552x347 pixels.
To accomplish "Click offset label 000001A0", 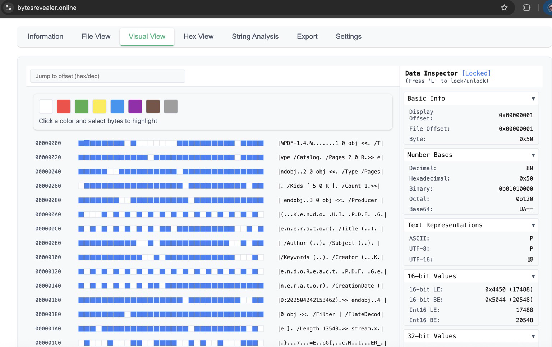I will (48, 329).
